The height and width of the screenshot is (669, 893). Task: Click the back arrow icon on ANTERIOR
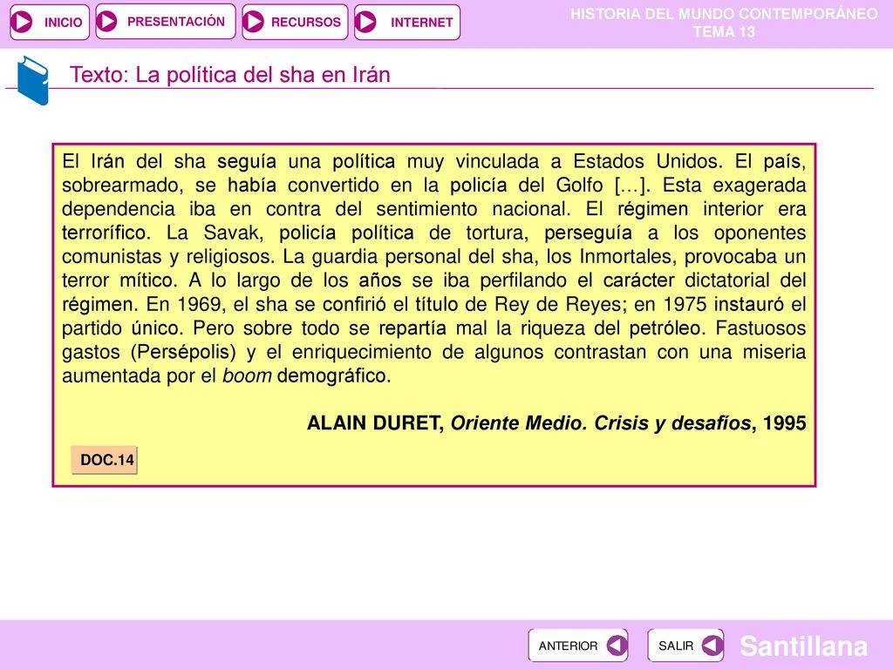[617, 645]
